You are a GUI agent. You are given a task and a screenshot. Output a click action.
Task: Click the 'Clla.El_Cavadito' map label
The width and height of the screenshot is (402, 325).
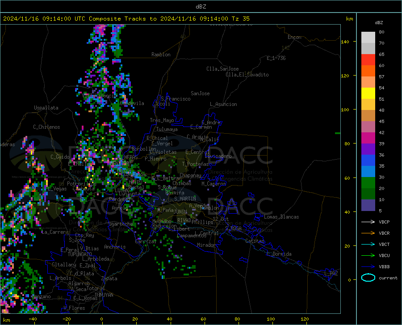click(x=247, y=75)
